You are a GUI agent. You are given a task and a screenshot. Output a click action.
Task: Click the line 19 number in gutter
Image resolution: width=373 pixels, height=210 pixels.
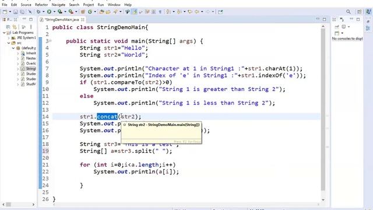(x=45, y=151)
